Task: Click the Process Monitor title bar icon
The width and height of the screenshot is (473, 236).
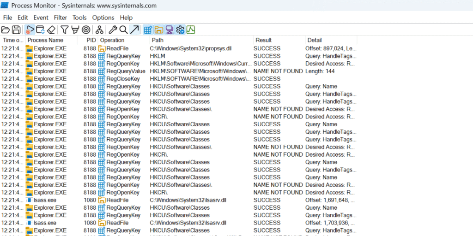Action: point(5,6)
